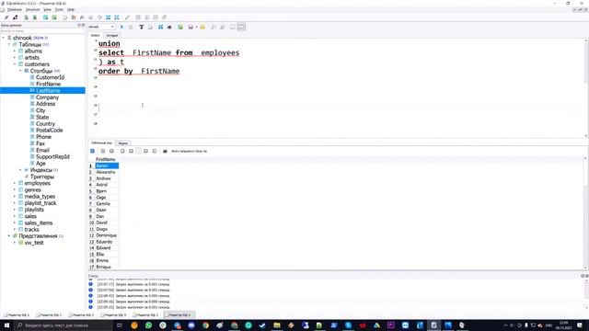Click the find magnifier icon in editor toolbar
This screenshot has width=589, height=331.
pyautogui.click(x=214, y=27)
